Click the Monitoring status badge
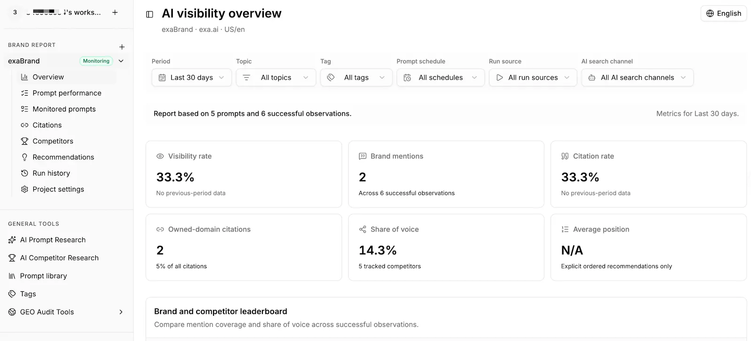 [96, 61]
